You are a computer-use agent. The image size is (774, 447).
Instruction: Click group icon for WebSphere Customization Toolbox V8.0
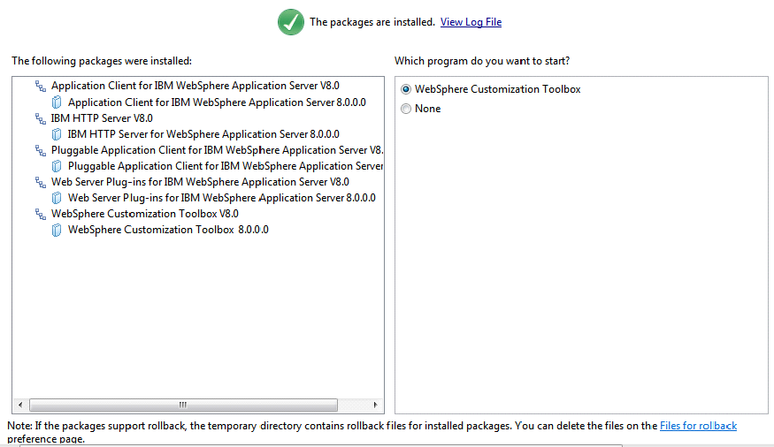pos(41,214)
